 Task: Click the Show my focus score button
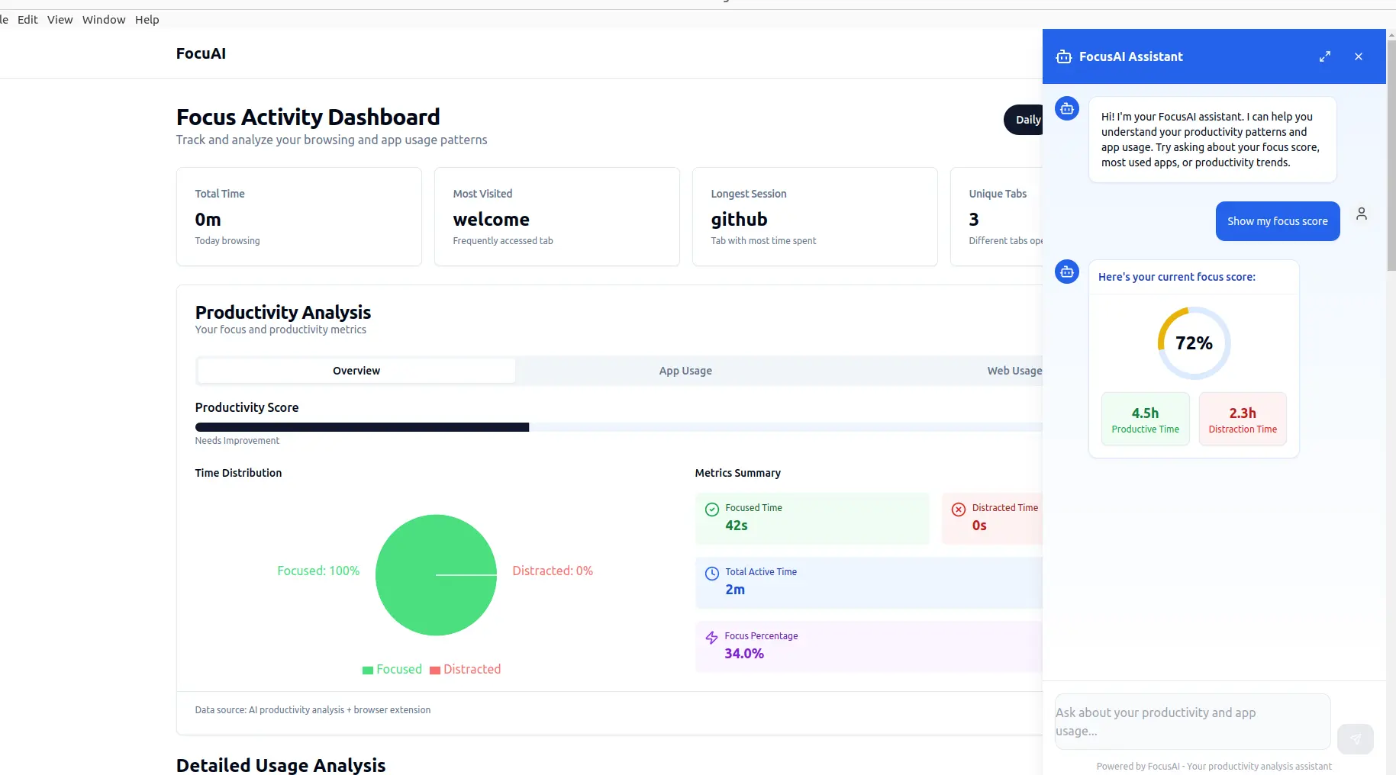[1278, 221]
